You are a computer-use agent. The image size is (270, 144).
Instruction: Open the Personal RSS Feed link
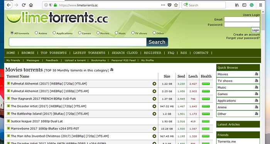[x=123, y=60]
